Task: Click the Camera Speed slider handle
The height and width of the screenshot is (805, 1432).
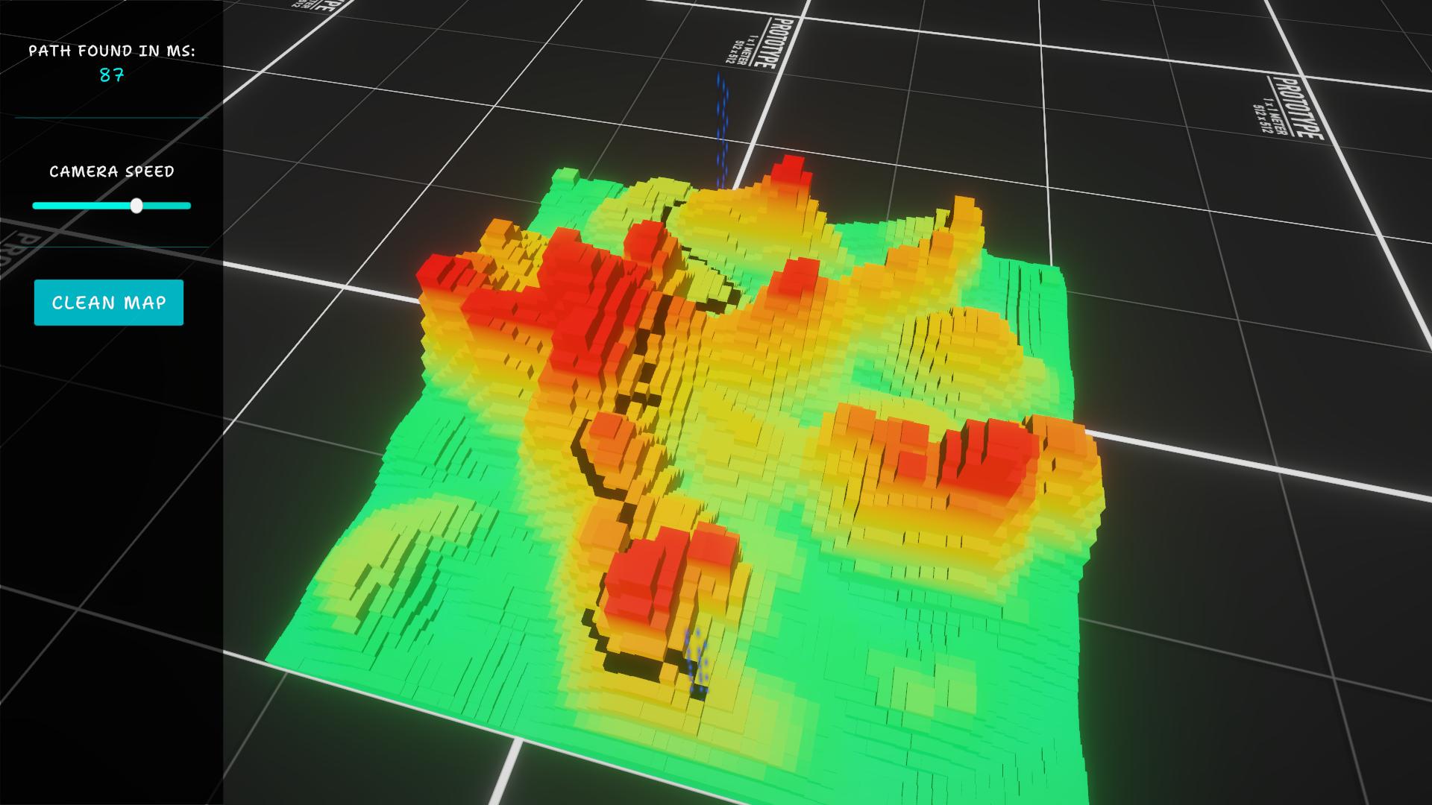Action: (136, 206)
